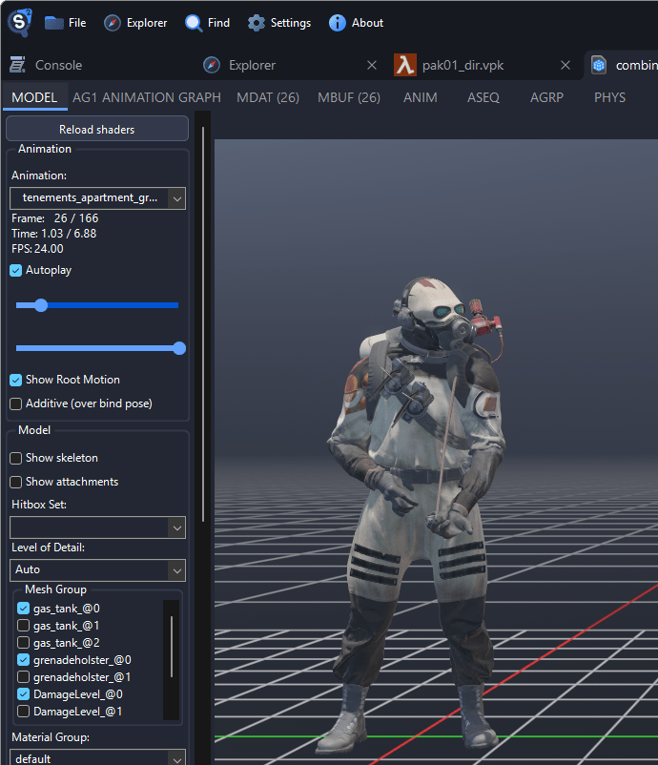Viewport: 658px width, 765px height.
Task: Click the animation frame slider handle
Action: [41, 305]
